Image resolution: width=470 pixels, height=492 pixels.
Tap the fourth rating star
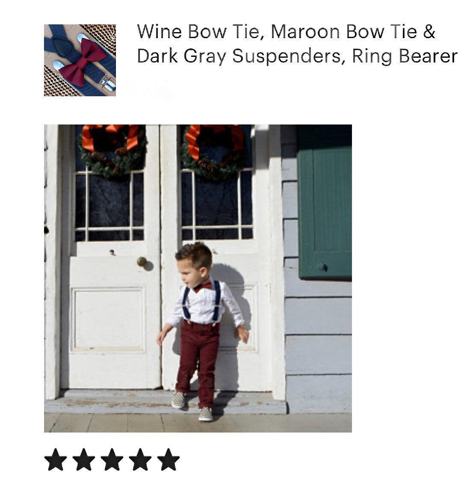(140, 459)
